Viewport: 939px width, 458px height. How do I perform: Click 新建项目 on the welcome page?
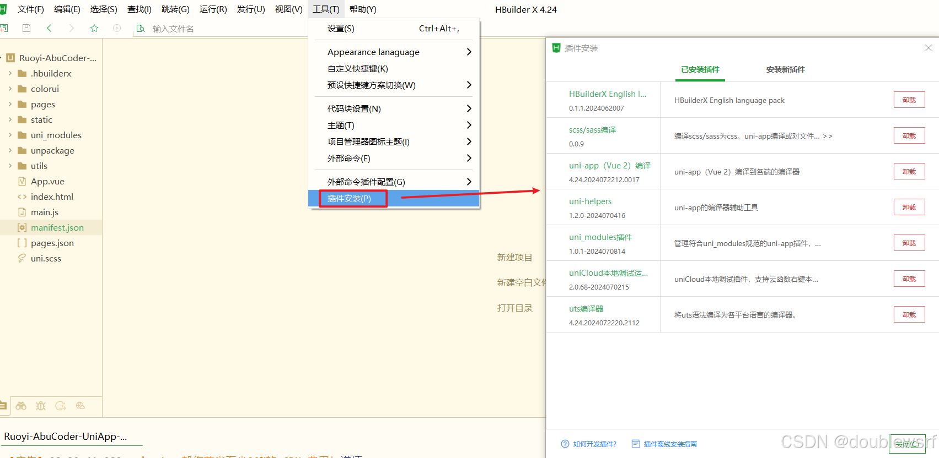click(514, 258)
